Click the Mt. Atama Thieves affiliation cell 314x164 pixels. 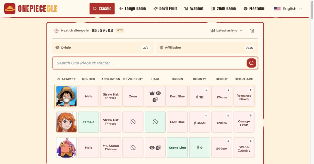[x=111, y=148]
